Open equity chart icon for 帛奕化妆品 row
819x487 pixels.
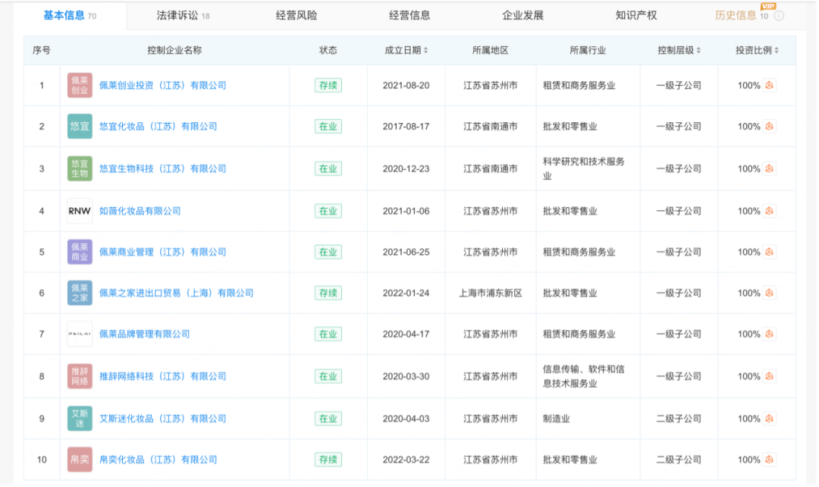click(769, 460)
